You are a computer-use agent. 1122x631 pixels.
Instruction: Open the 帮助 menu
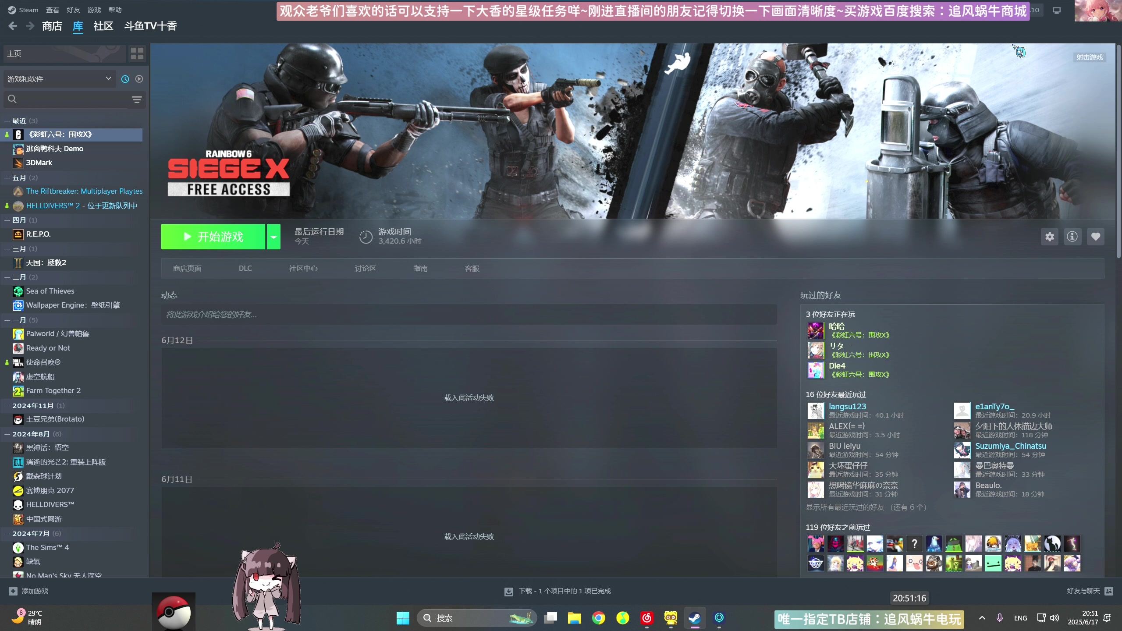tap(115, 10)
